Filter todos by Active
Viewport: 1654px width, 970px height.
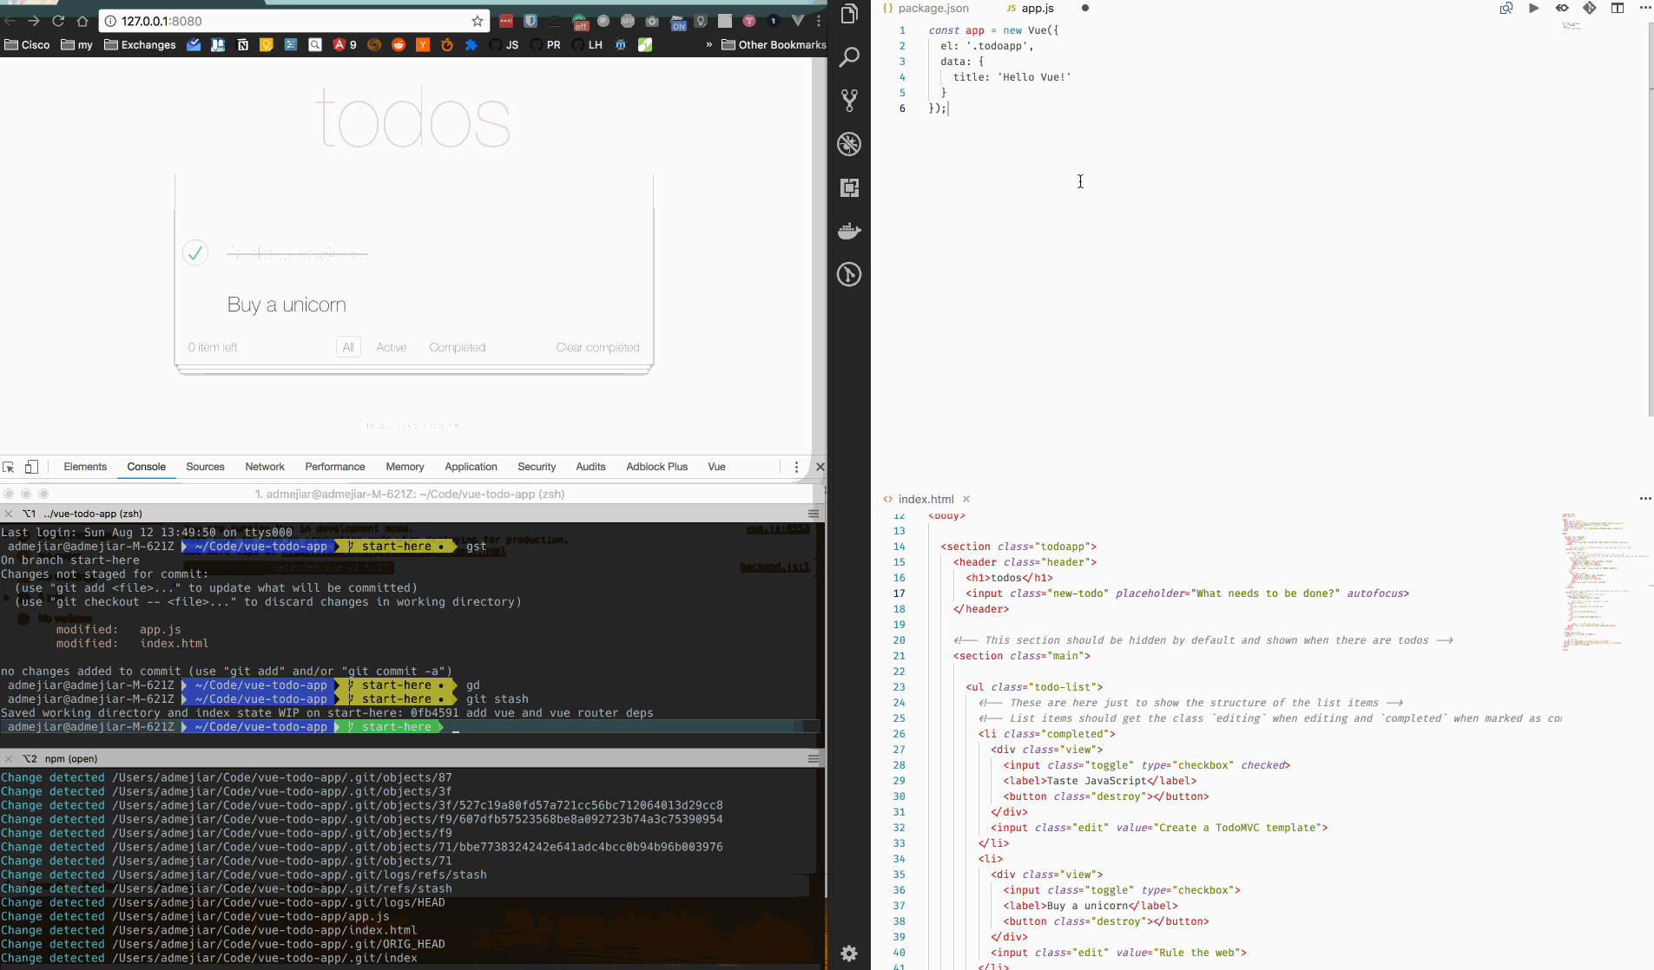pos(391,347)
